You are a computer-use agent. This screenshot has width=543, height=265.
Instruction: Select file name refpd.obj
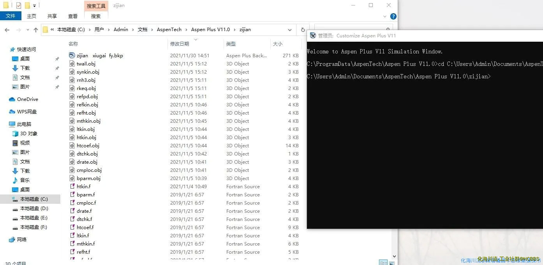coord(87,96)
